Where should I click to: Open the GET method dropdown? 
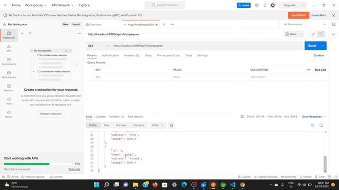pos(99,46)
